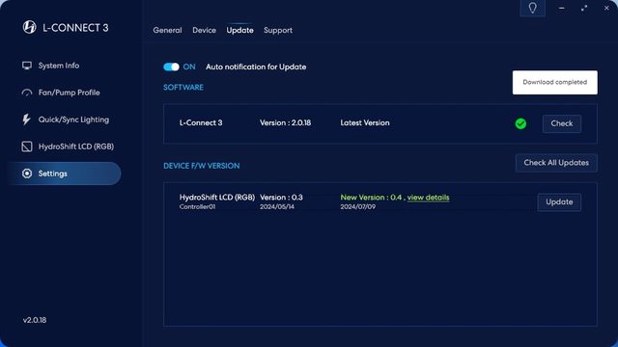This screenshot has width=618, height=347.
Task: Close the L-Connect window
Action: [606, 8]
